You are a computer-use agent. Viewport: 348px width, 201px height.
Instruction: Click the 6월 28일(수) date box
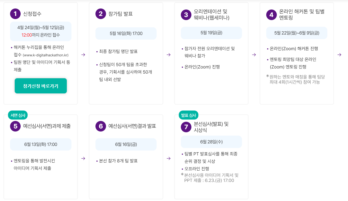[x=211, y=142]
